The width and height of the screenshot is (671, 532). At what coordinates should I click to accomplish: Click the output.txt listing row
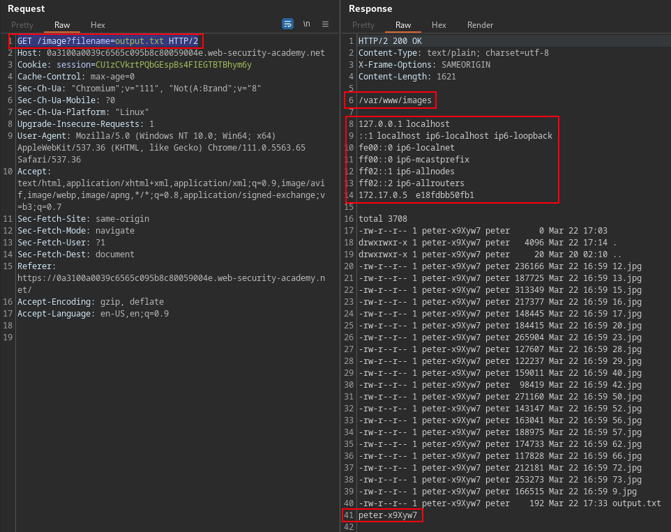click(x=510, y=503)
